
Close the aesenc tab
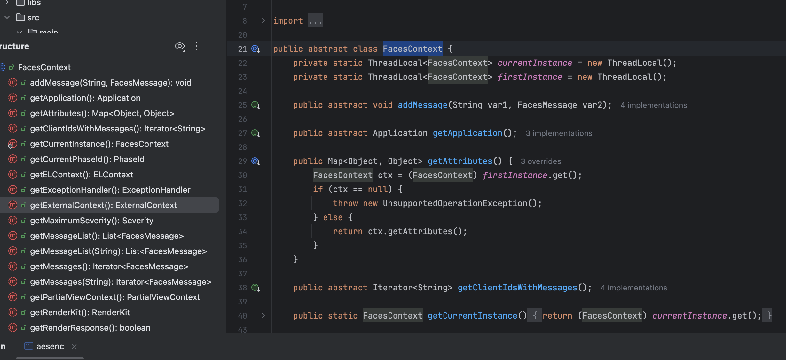click(74, 347)
